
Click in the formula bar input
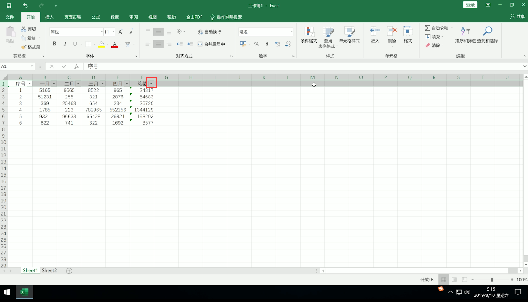point(303,66)
